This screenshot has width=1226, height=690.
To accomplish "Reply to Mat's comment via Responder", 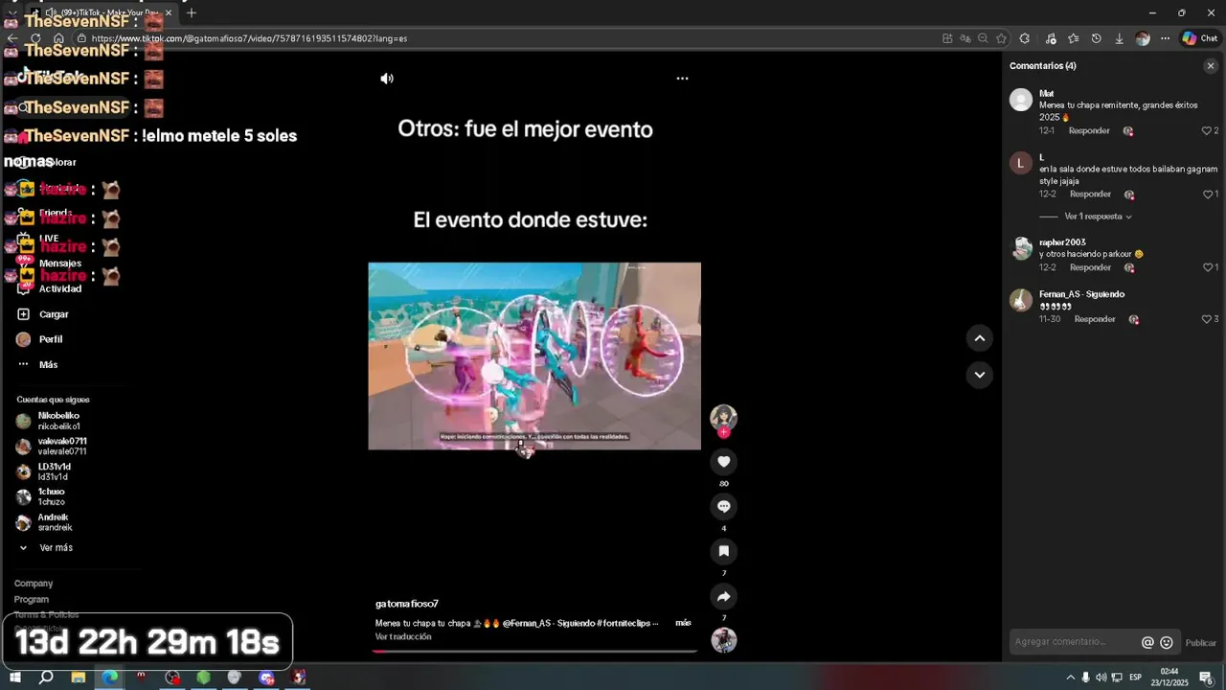I will [1089, 131].
